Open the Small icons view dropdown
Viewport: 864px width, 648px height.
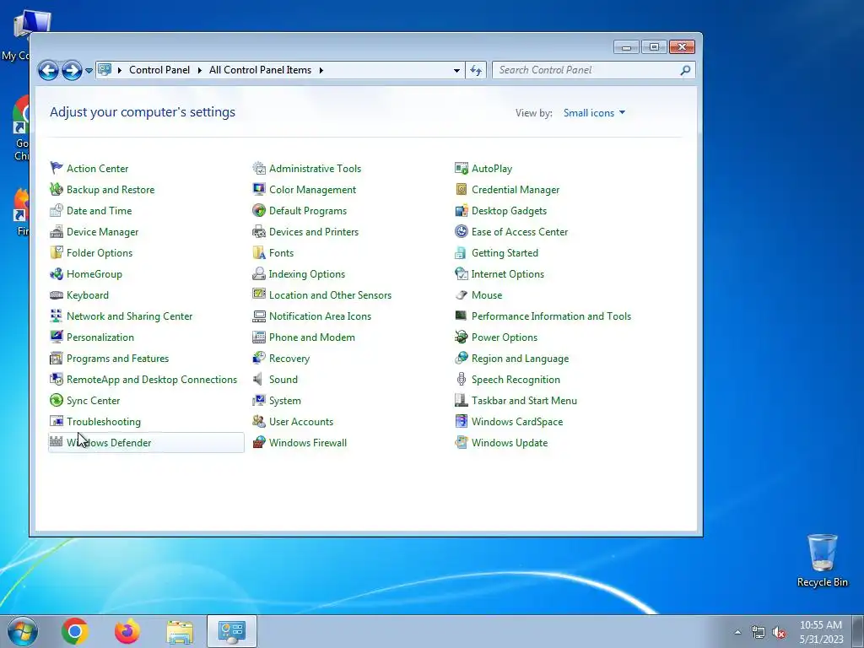(594, 112)
